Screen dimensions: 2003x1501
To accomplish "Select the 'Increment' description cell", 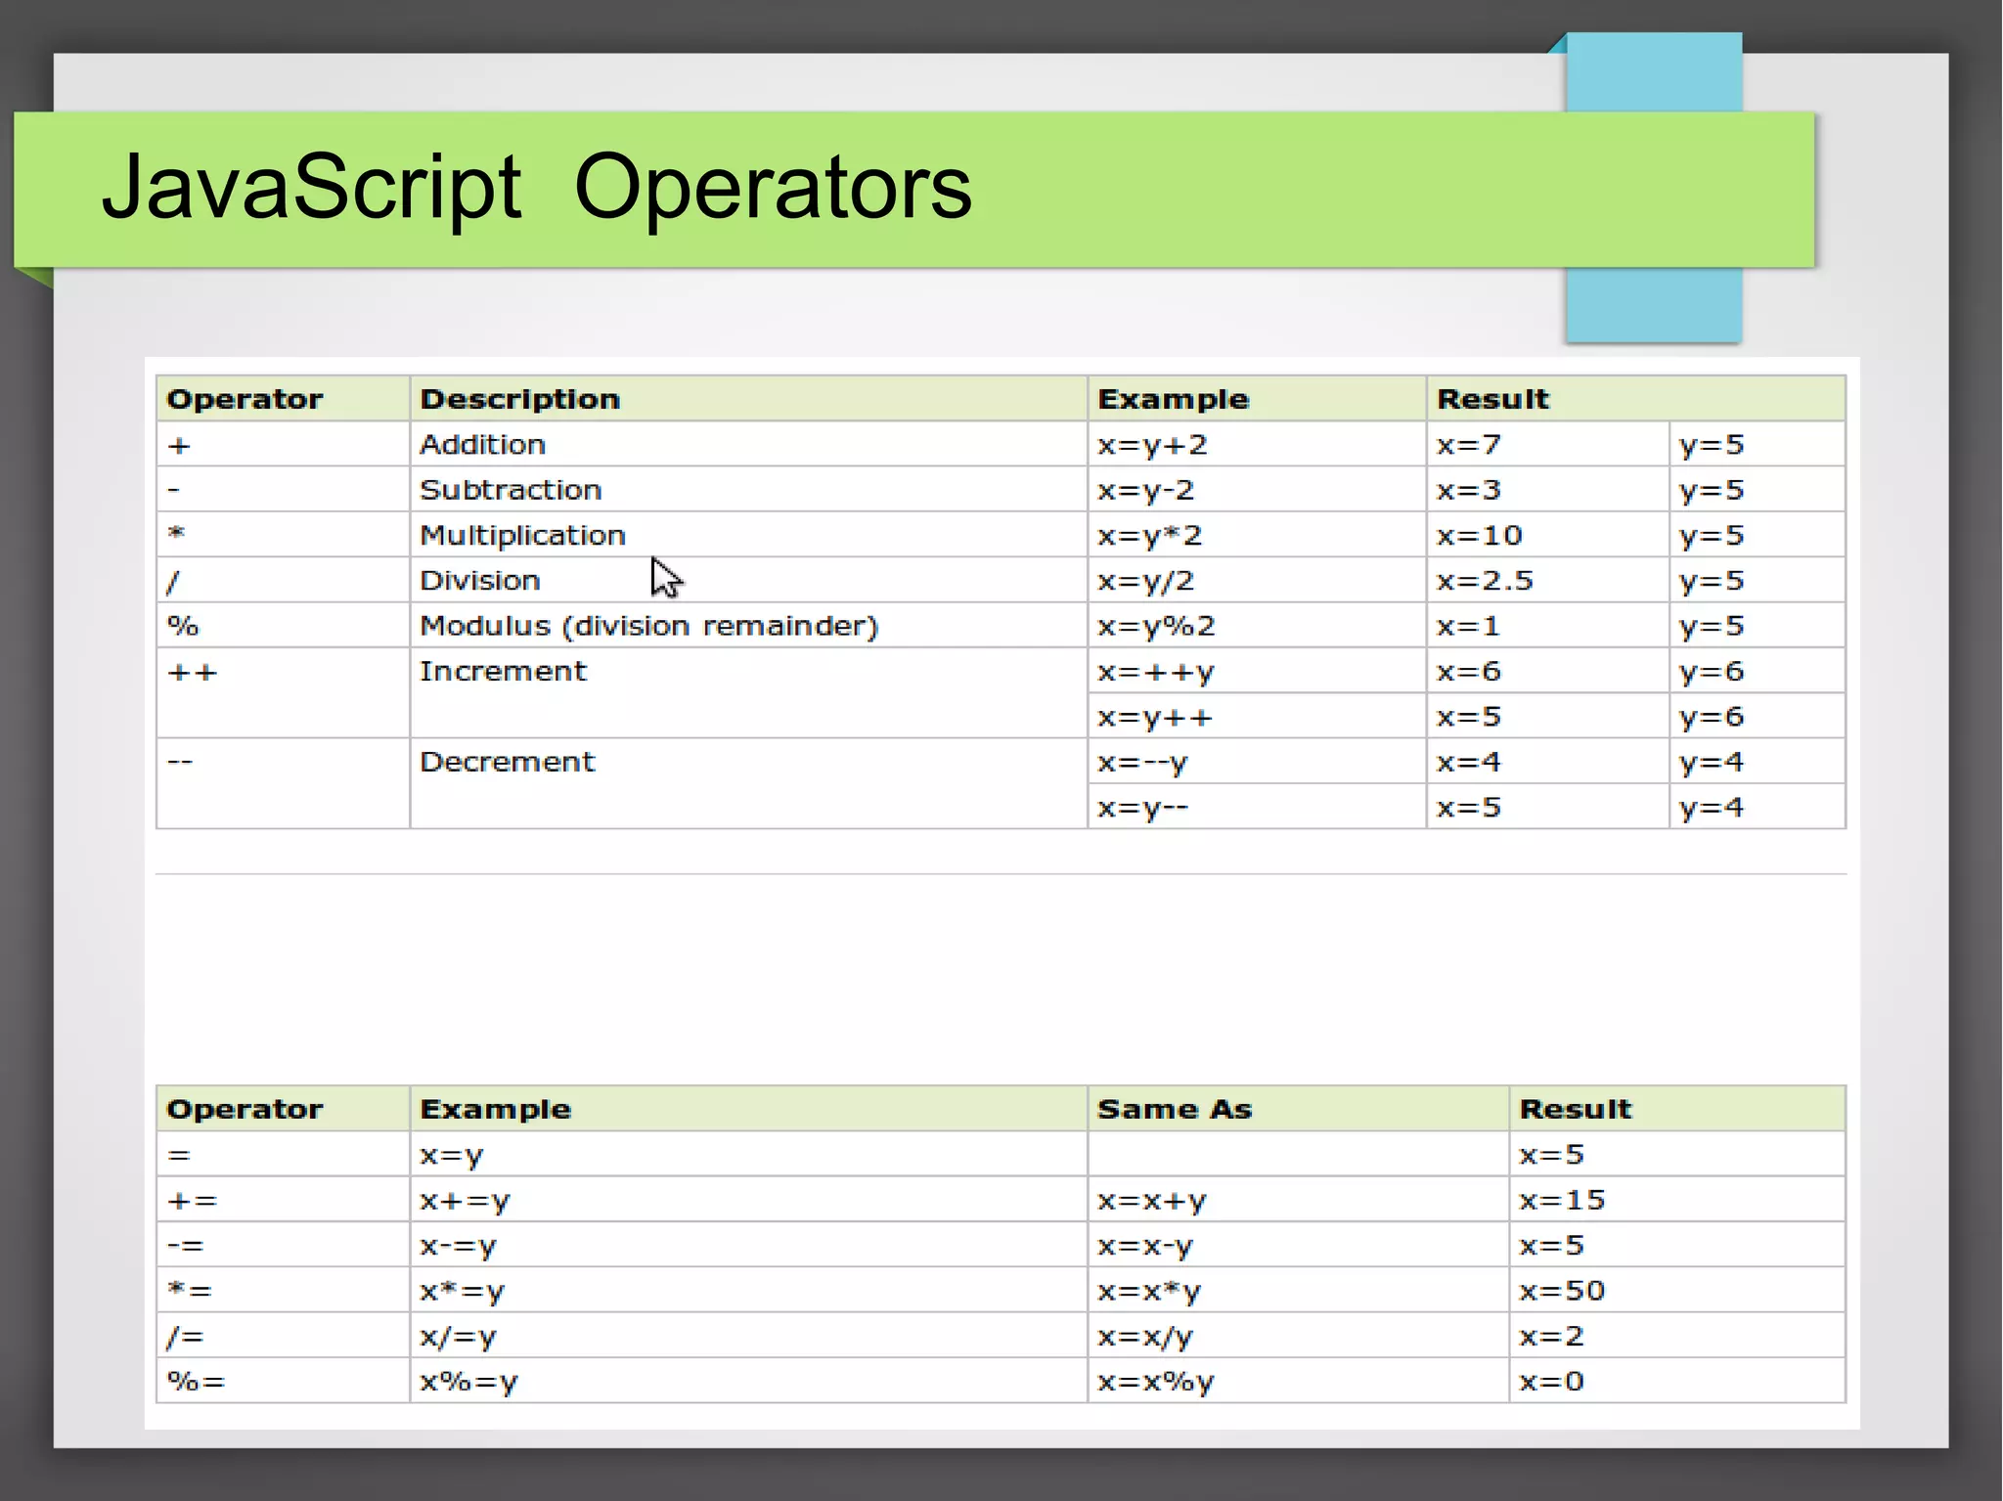I will [x=748, y=692].
